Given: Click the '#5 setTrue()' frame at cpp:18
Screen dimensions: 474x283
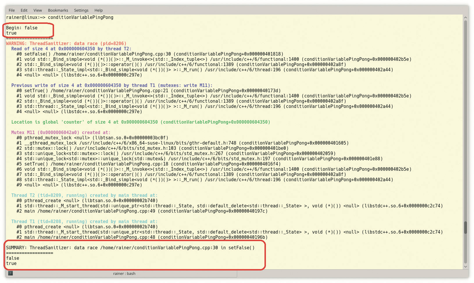Looking at the screenshot, I should (149, 164).
